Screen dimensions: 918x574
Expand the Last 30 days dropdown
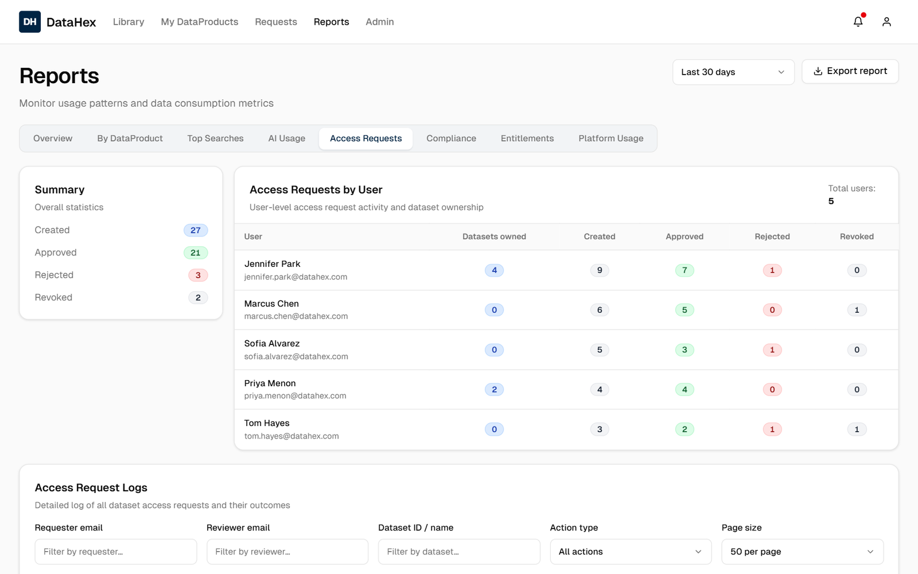tap(733, 72)
